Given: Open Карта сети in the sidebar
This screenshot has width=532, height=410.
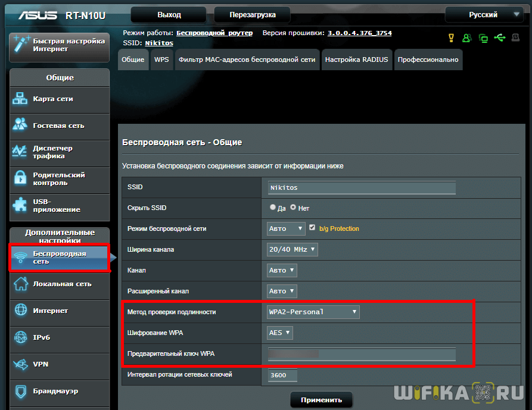Looking at the screenshot, I should click(x=60, y=99).
